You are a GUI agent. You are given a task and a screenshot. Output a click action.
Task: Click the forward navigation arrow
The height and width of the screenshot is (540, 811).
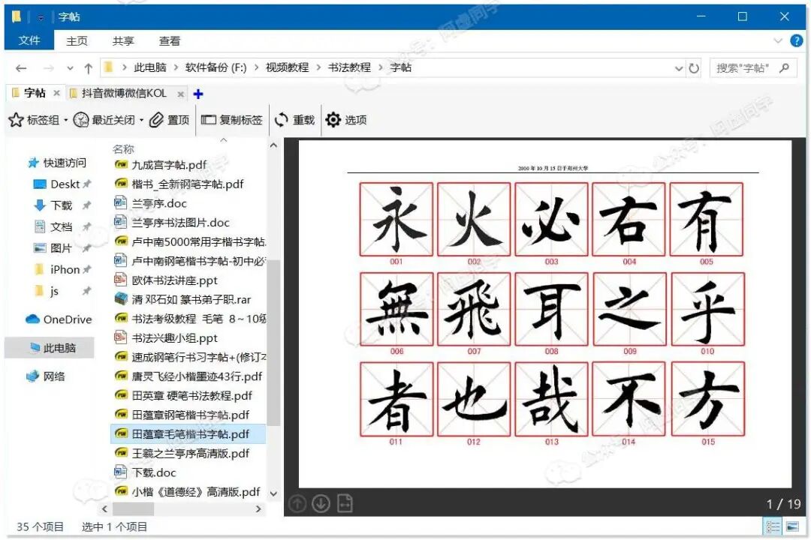click(49, 68)
